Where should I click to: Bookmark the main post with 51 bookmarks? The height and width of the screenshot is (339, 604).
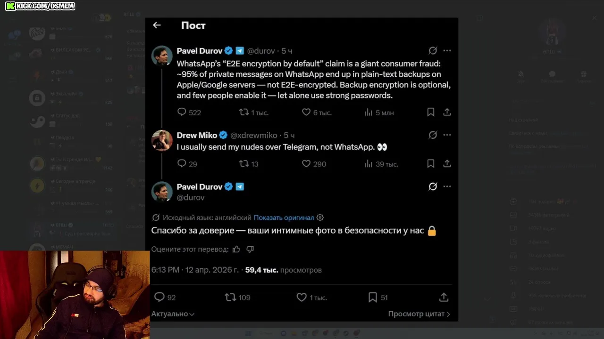(x=372, y=298)
